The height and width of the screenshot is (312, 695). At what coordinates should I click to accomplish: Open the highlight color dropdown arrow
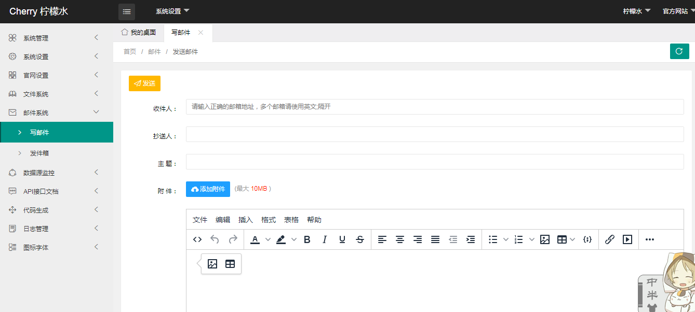coord(293,239)
